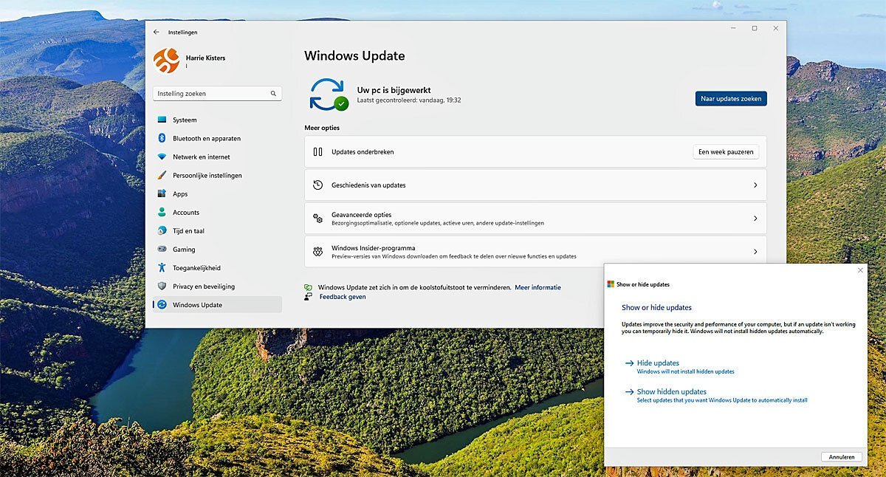Maximize the Instellingen window
This screenshot has width=886, height=477.
coord(755,28)
